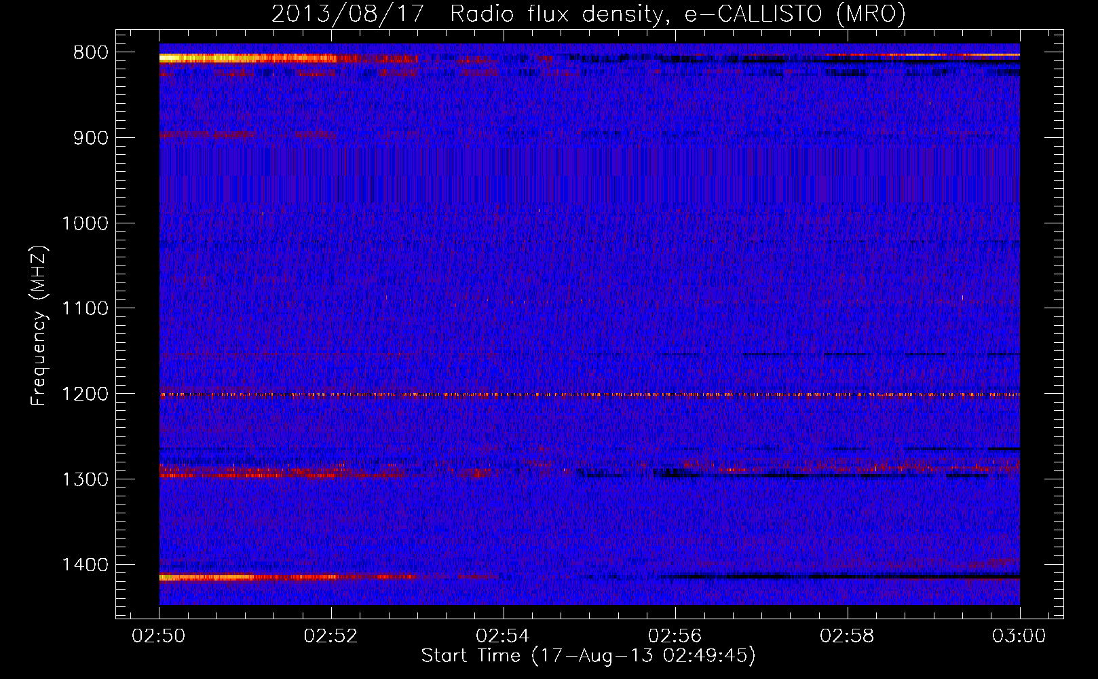The width and height of the screenshot is (1098, 679).
Task: Click the 800 frequency tick label
Action: pos(91,53)
